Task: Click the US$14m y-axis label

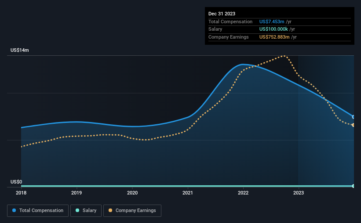Action: [20, 50]
